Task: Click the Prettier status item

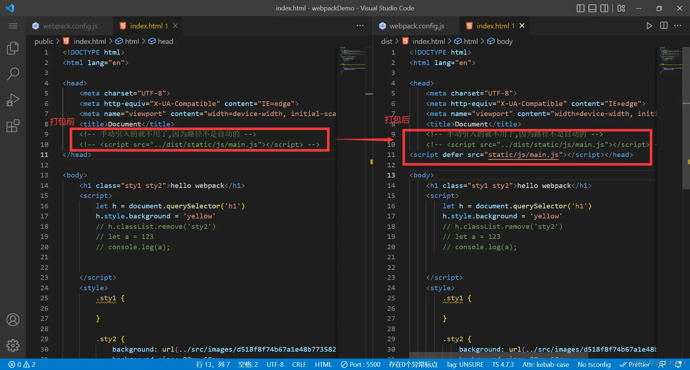Action: click(635, 364)
